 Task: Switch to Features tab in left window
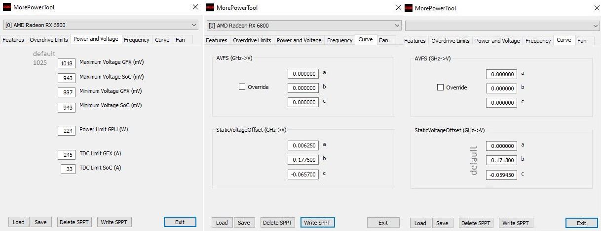click(x=13, y=40)
